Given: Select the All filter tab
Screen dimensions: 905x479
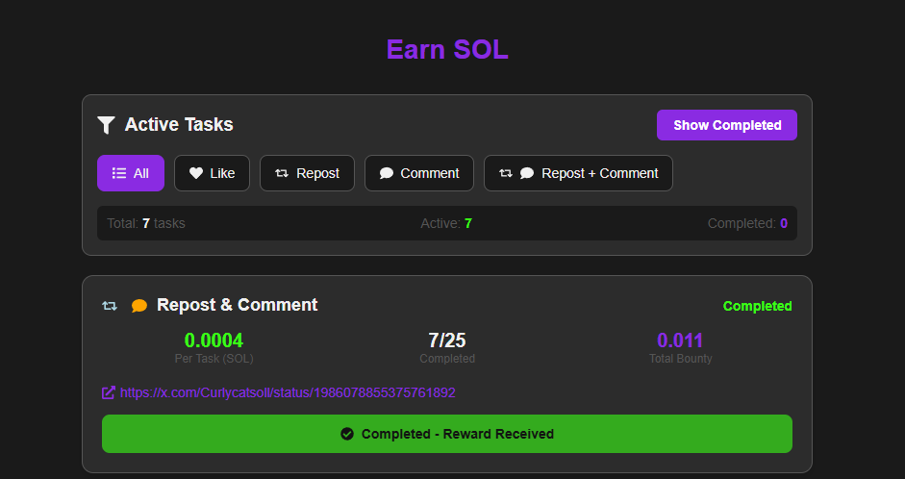Looking at the screenshot, I should click(131, 173).
